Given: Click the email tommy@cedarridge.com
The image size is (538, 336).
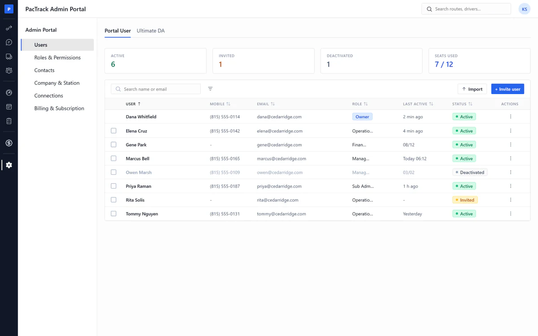Looking at the screenshot, I should 282,214.
